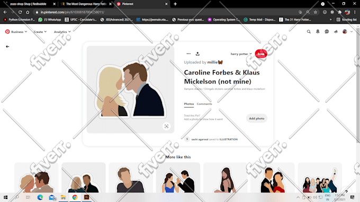Screen dimensions: 360x202
Task: Open the Chrome three-dot menu
Action: point(355,12)
